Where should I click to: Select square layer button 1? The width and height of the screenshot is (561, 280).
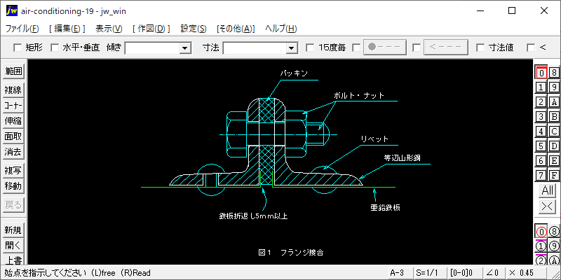tap(541, 87)
